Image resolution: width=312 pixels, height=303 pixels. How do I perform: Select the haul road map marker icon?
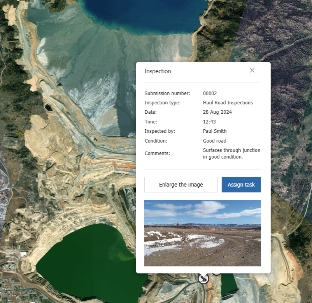203,278
